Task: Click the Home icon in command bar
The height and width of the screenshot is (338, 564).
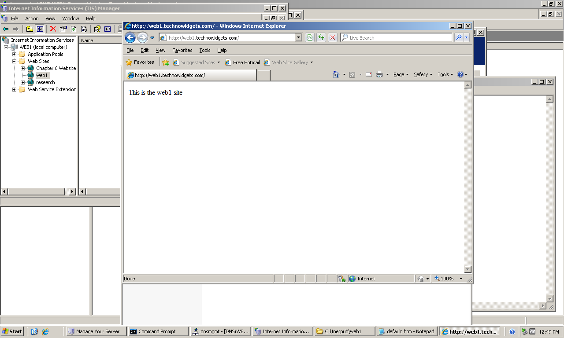Action: tap(336, 74)
